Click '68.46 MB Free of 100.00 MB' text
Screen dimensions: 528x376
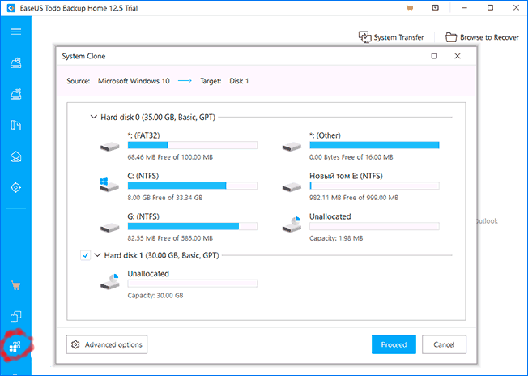(x=170, y=157)
